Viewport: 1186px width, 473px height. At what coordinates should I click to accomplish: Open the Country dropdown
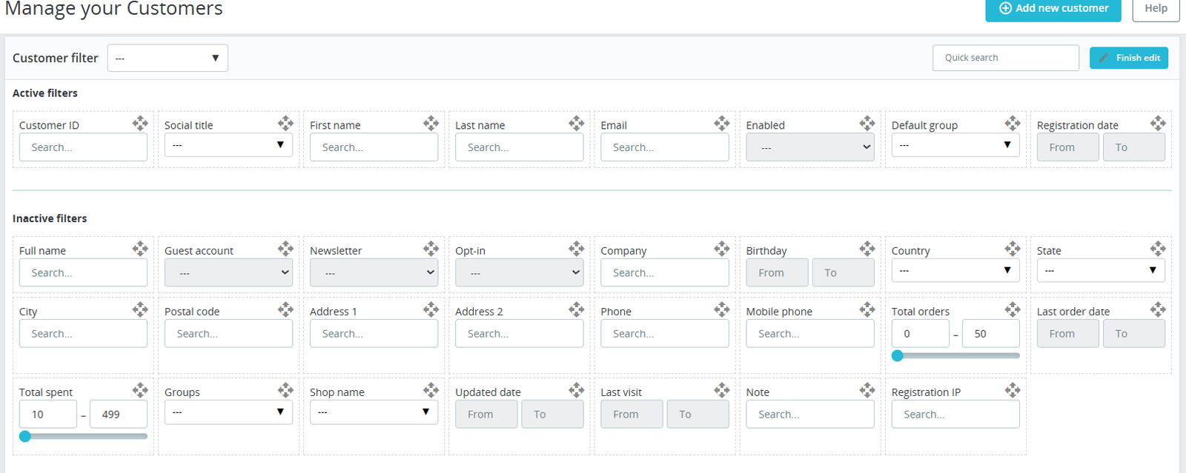[955, 270]
